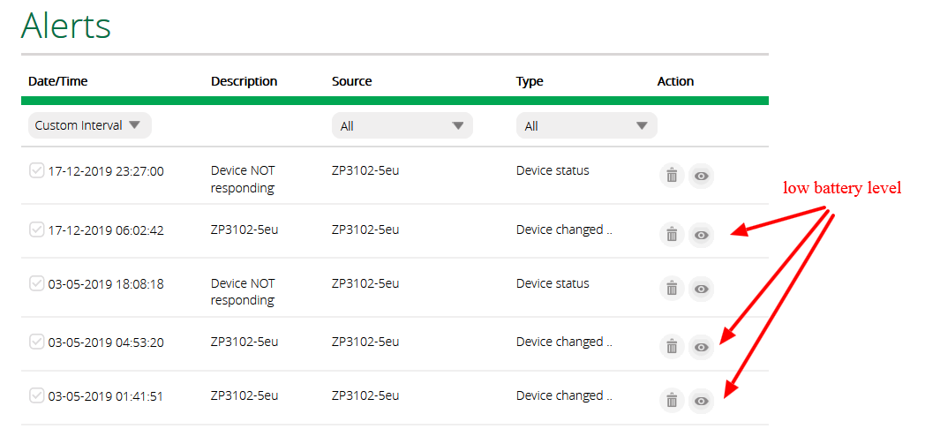The image size is (925, 444).
Task: Open the Custom Interval date dropdown
Action: 89,125
